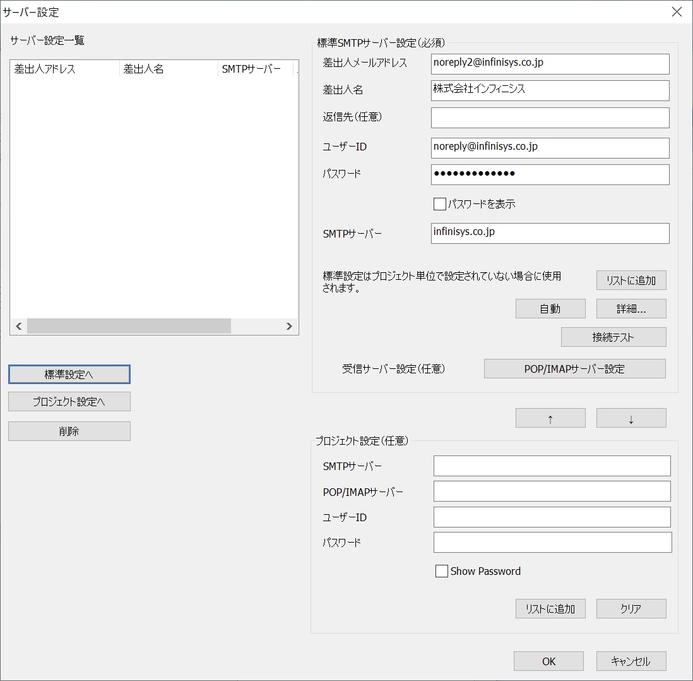Click 標準設定へ button
Image resolution: width=693 pixels, height=681 pixels.
pyautogui.click(x=69, y=375)
